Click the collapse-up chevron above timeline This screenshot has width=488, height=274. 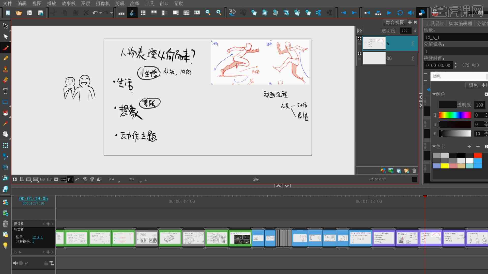pyautogui.click(x=279, y=186)
